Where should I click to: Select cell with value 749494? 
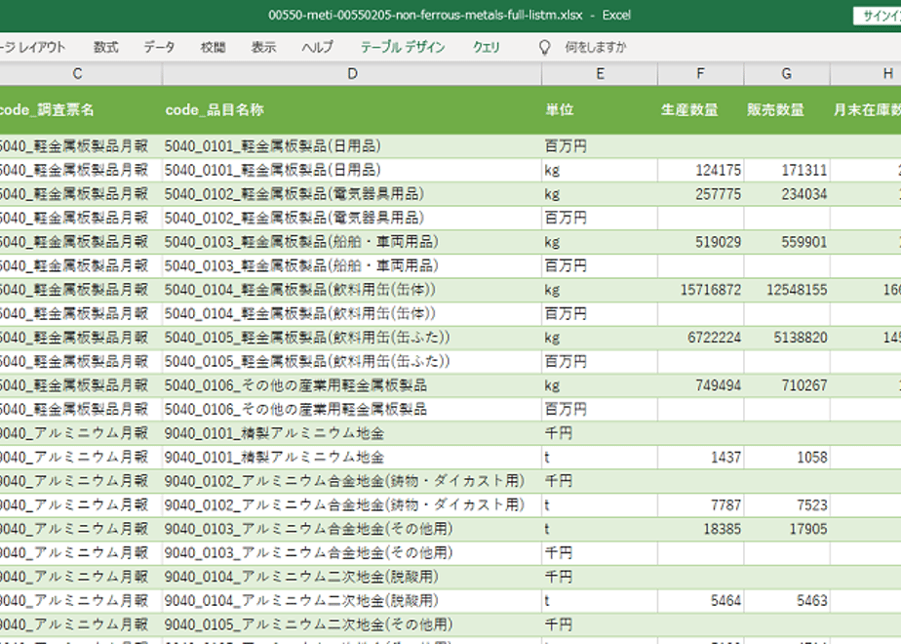700,385
